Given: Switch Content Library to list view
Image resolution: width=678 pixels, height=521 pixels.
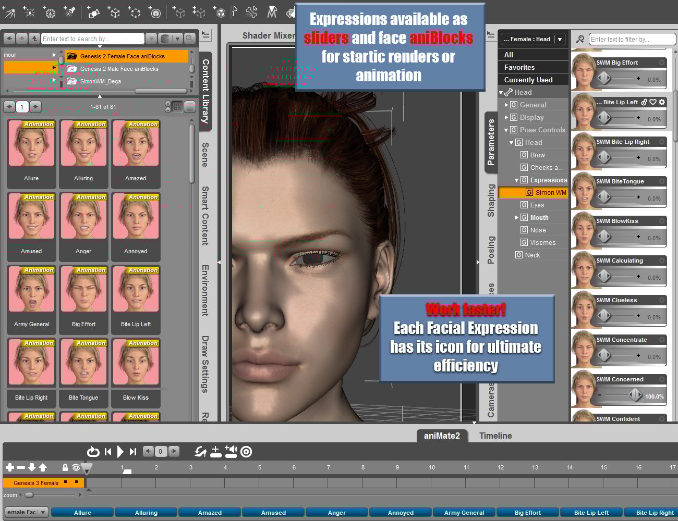Looking at the screenshot, I should pos(190,107).
